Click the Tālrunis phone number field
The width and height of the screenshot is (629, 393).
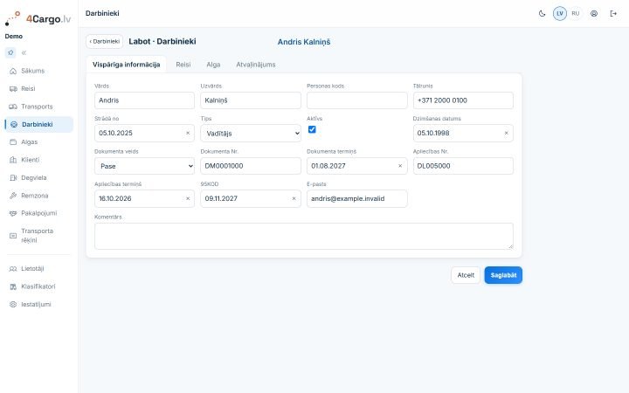coord(463,100)
